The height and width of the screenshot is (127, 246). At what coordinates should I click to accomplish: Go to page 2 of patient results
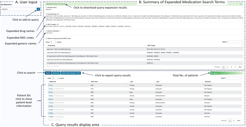234,120
